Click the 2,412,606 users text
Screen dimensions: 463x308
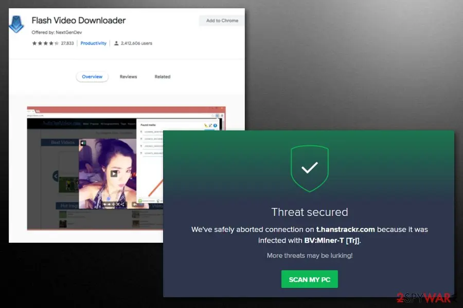coord(136,43)
